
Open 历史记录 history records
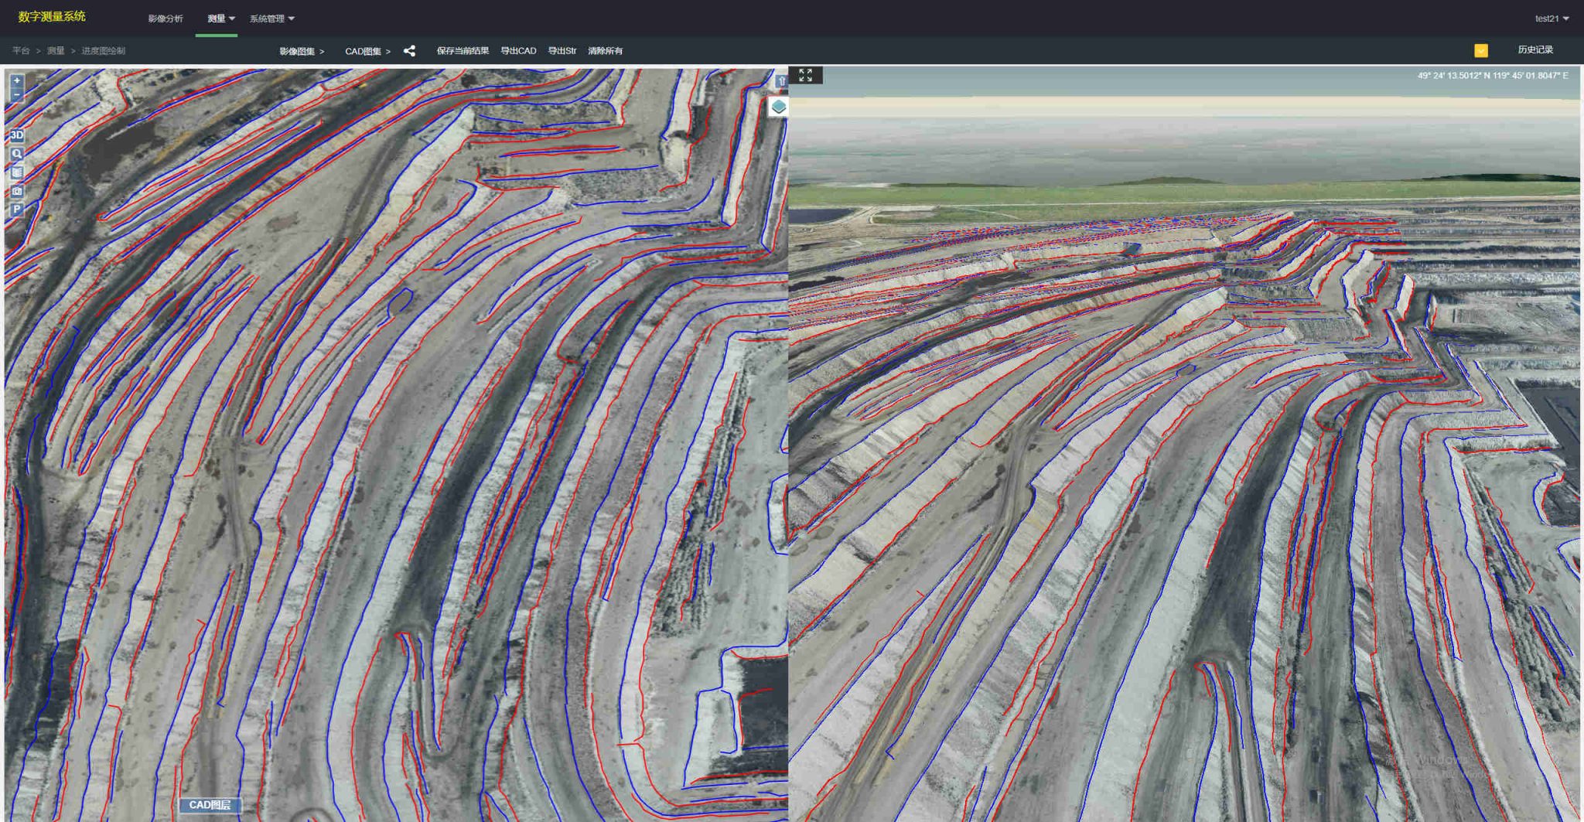coord(1535,49)
